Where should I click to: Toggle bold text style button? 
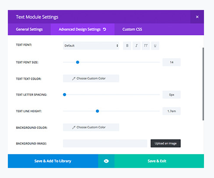pyautogui.click(x=127, y=46)
